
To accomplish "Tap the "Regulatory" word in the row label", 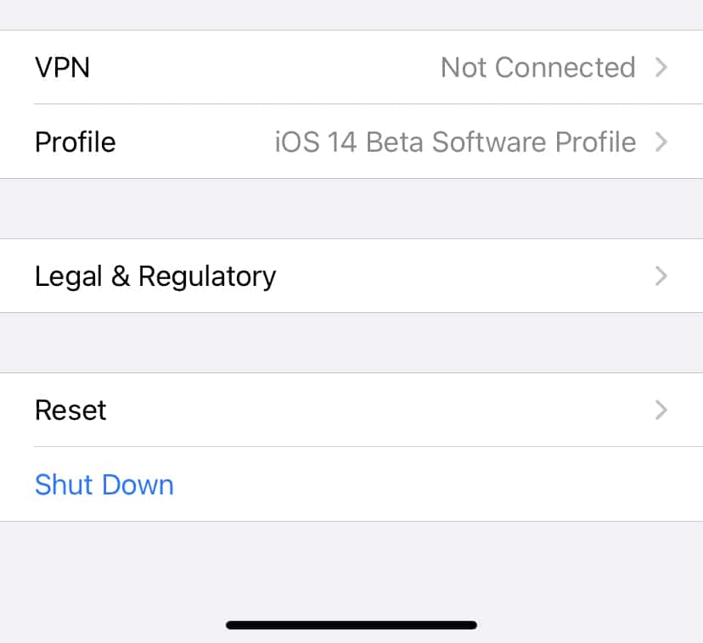I will click(x=207, y=277).
